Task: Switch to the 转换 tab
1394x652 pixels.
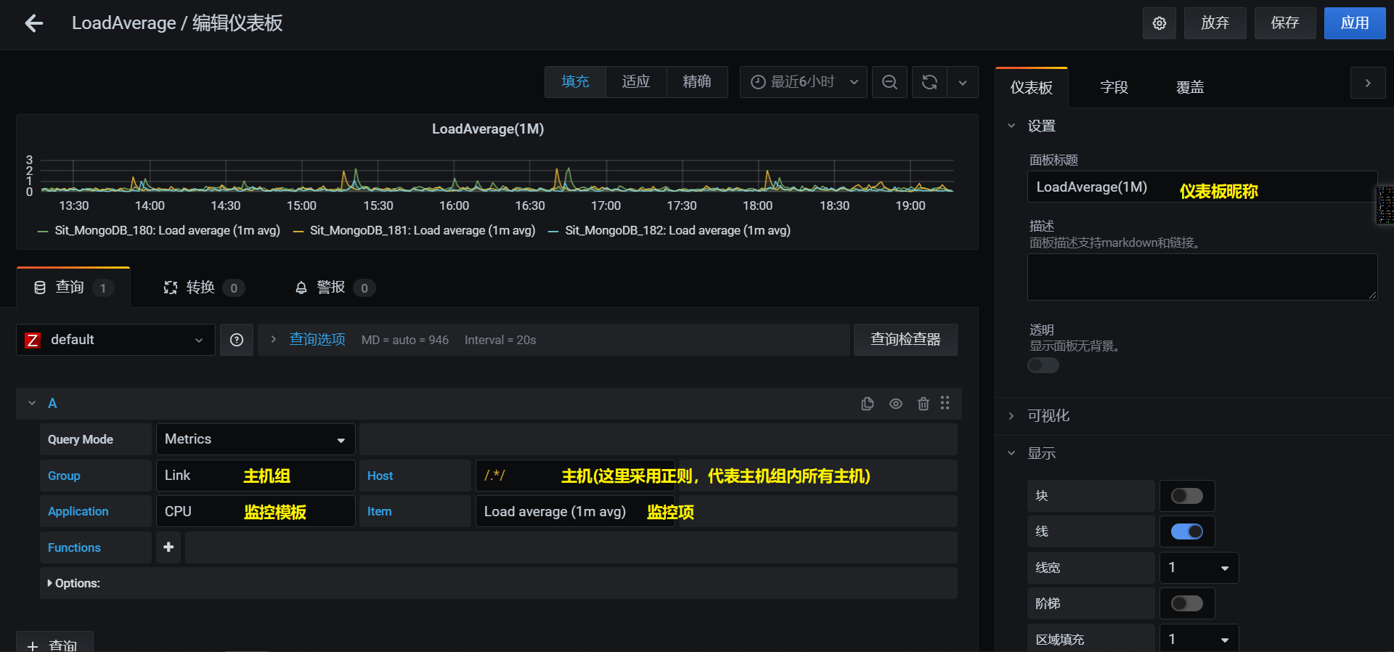Action: coord(204,288)
